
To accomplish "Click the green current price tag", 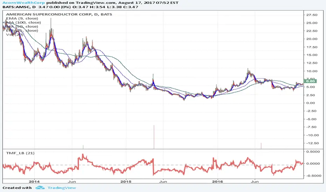I will [x=310, y=81].
